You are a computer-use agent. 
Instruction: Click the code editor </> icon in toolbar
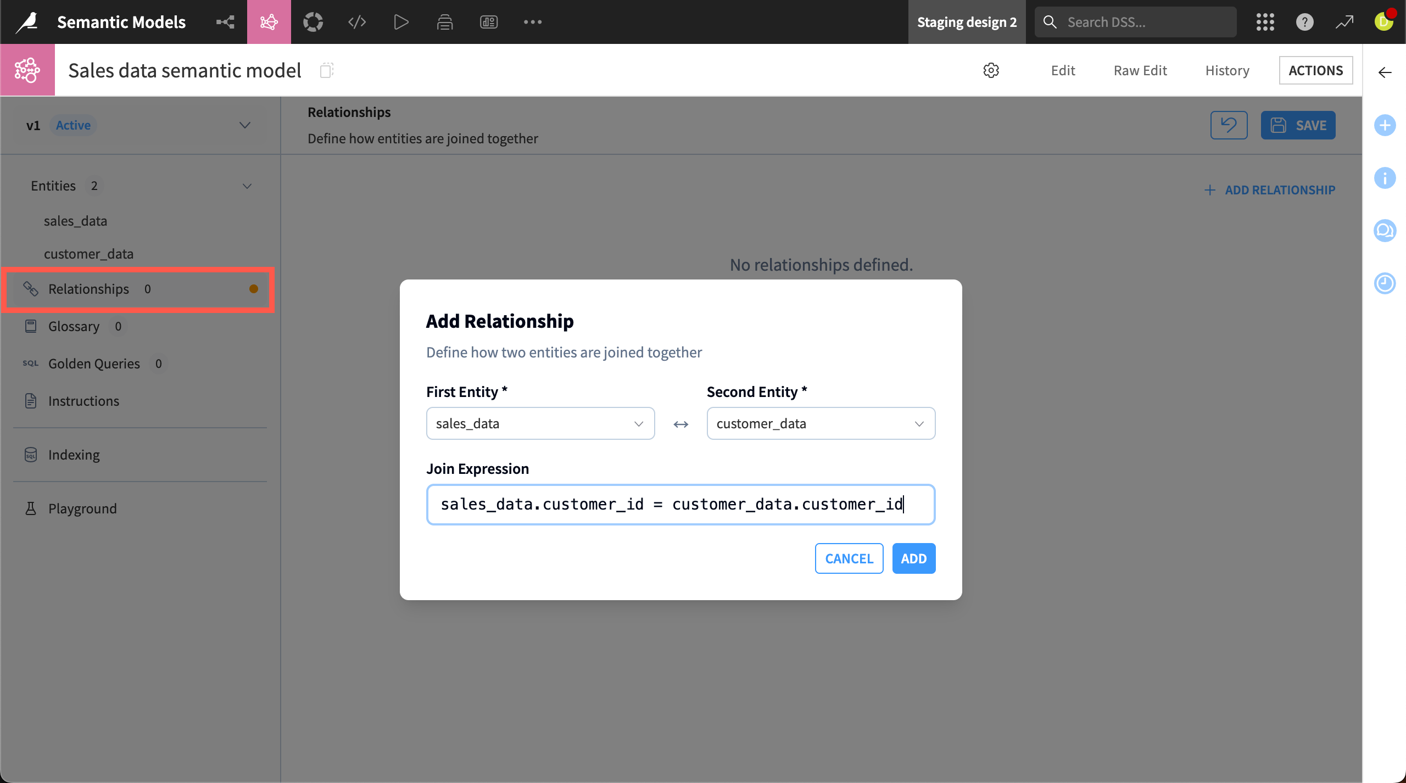[x=356, y=22]
